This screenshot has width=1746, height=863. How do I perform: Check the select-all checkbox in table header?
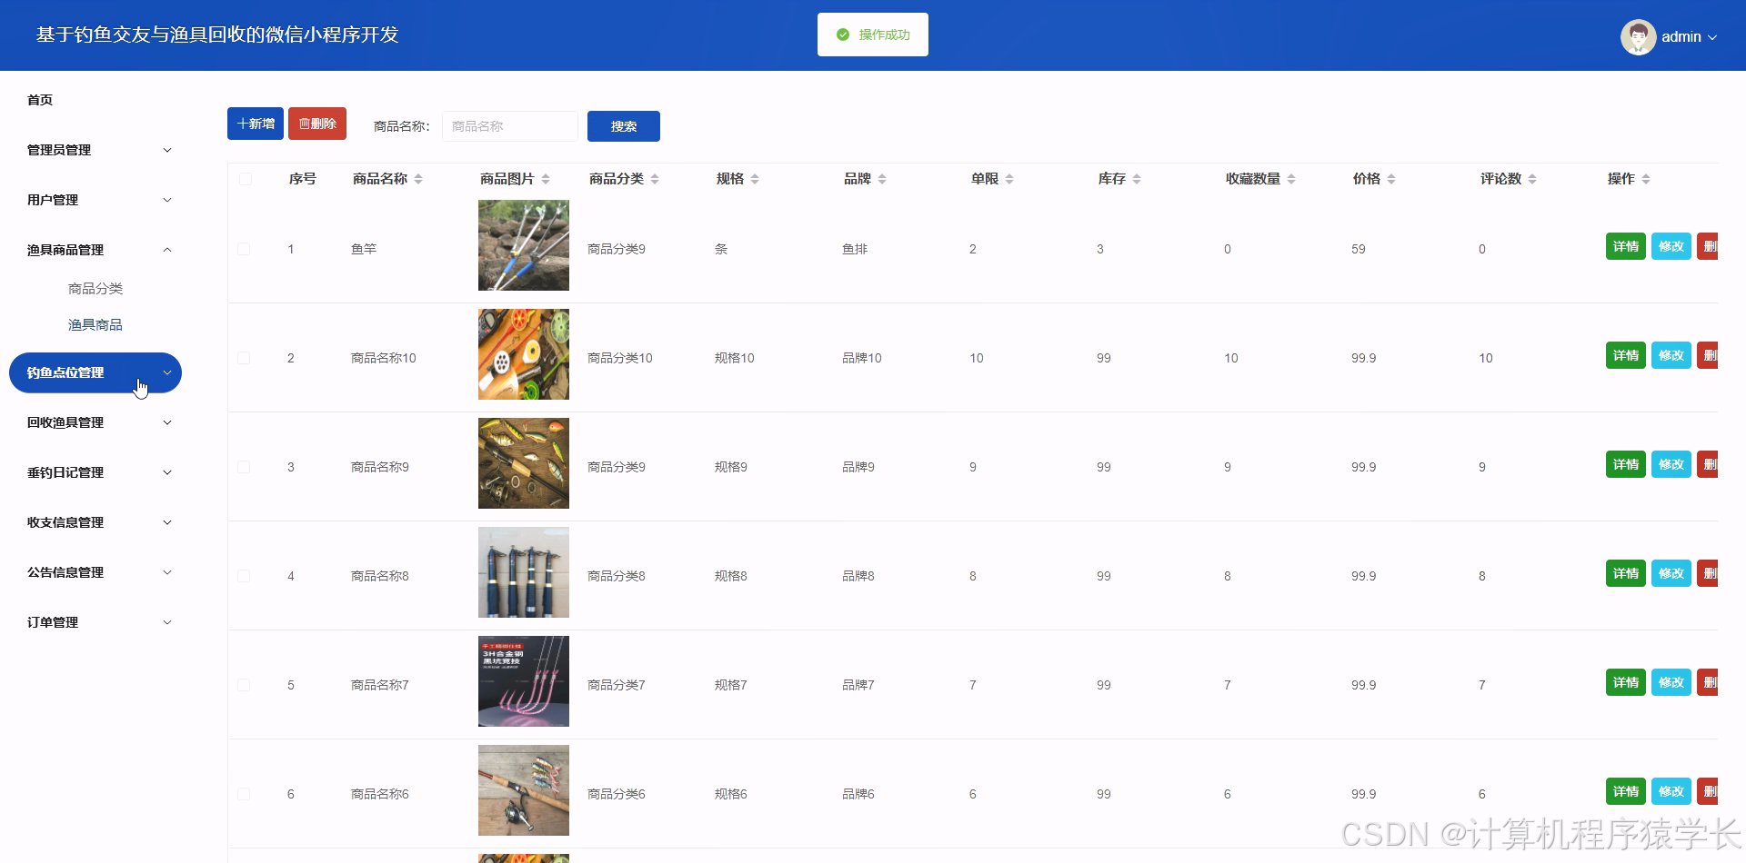tap(244, 178)
